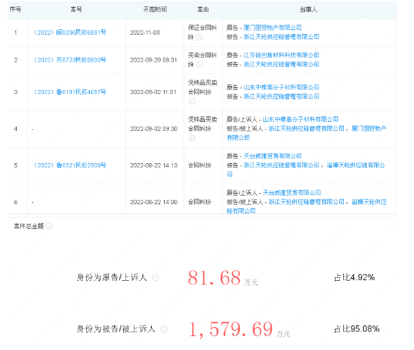The image size is (414, 350).
Task: Click the 序号 column header
Action: [16, 10]
